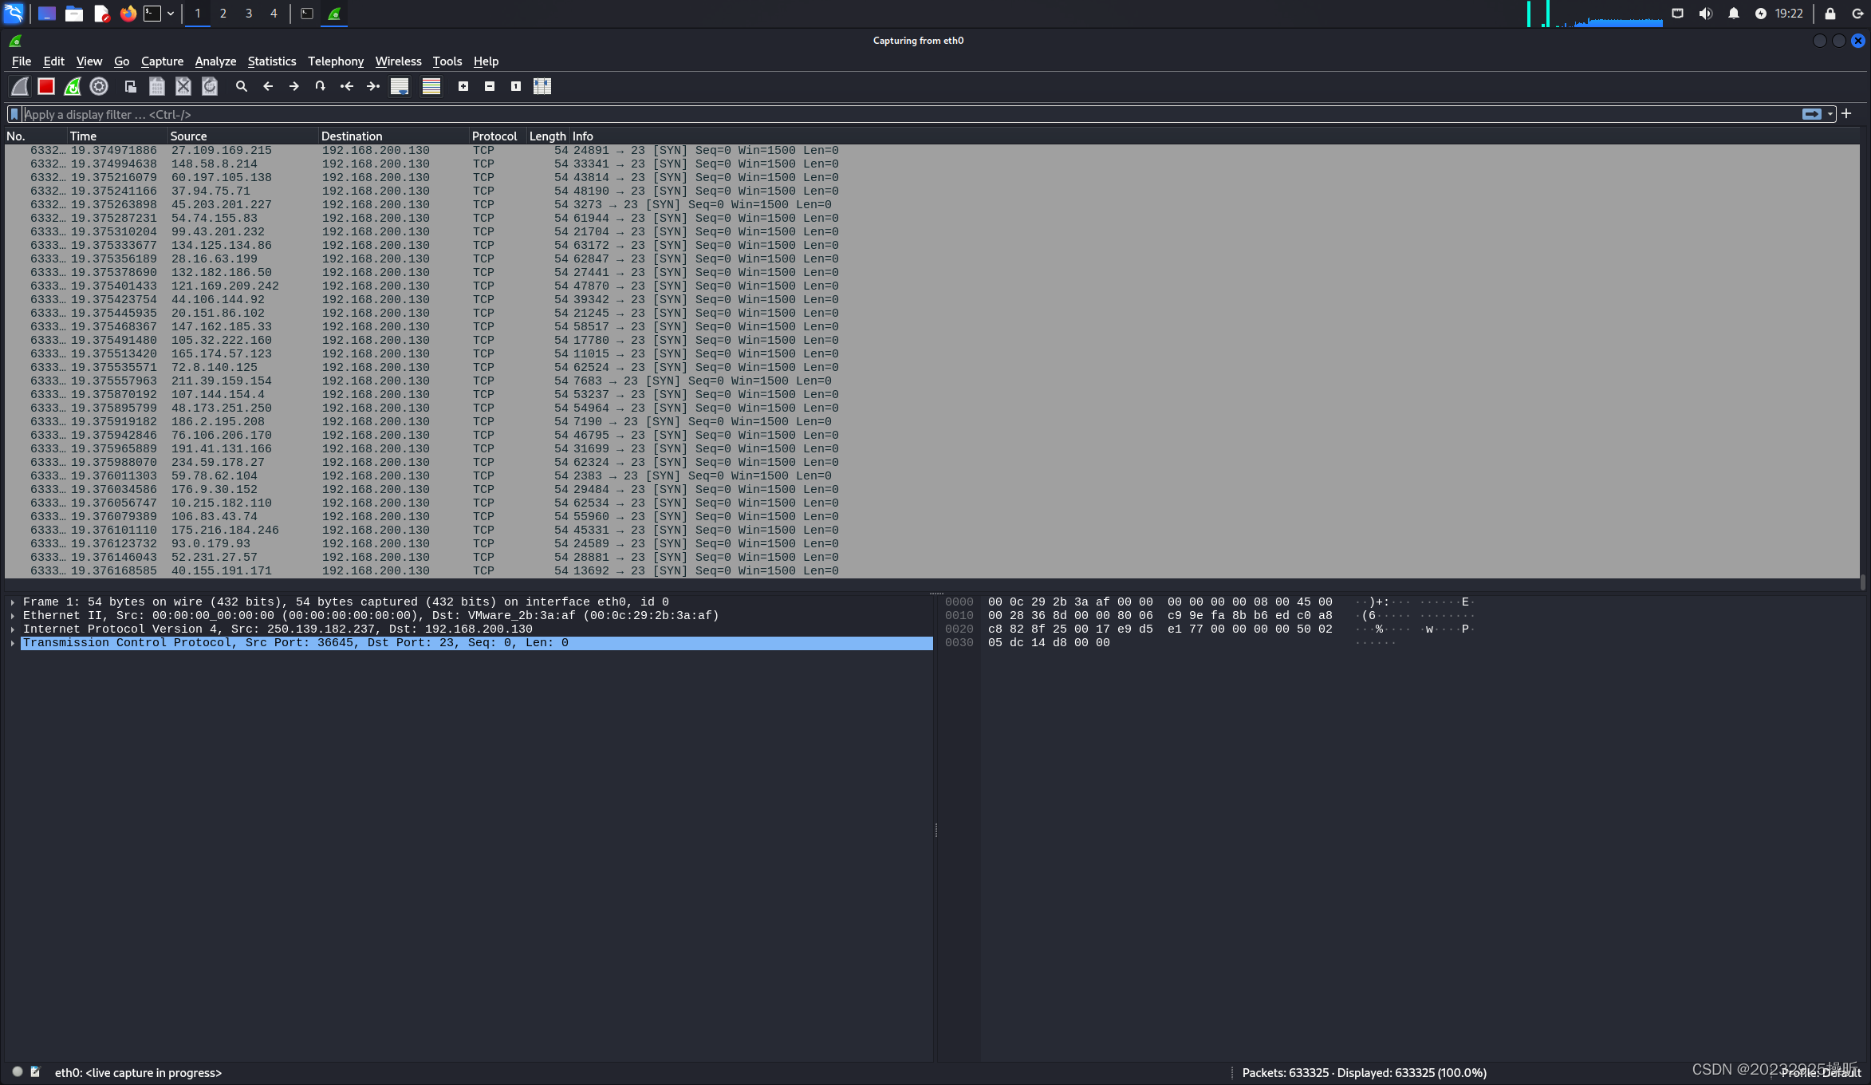Switch to workspace 2
Viewport: 1871px width, 1085px height.
tap(223, 14)
